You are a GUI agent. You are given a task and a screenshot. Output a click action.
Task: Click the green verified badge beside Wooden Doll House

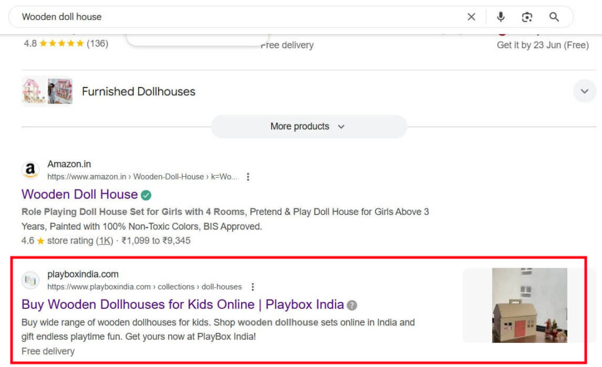click(x=146, y=195)
